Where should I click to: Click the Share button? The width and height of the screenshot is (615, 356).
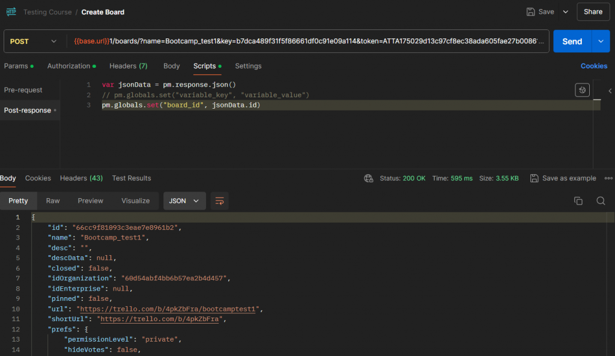tap(593, 12)
